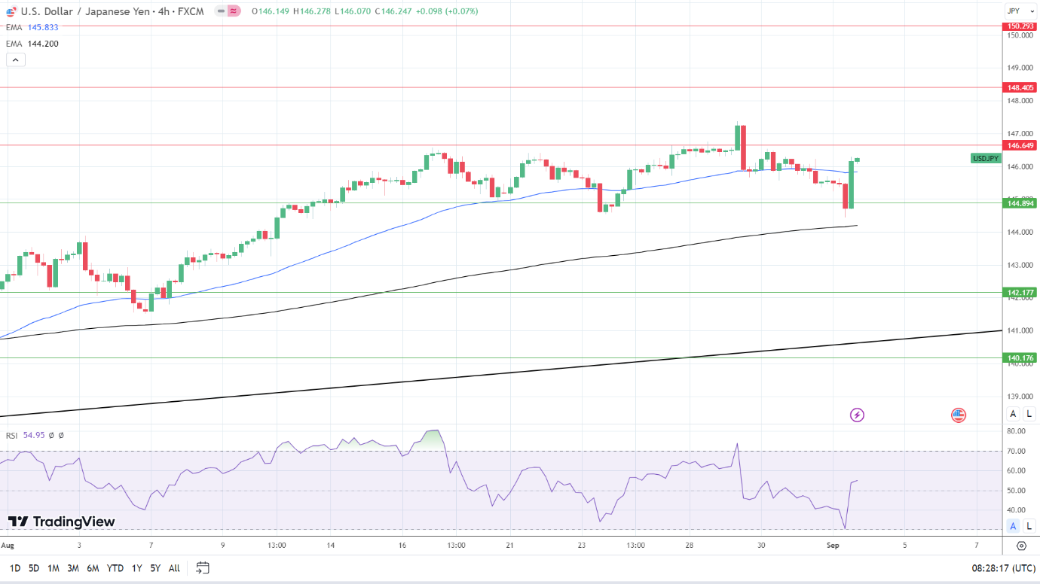Toggle log scale L on main price pane
This screenshot has width=1040, height=584.
tap(1029, 413)
